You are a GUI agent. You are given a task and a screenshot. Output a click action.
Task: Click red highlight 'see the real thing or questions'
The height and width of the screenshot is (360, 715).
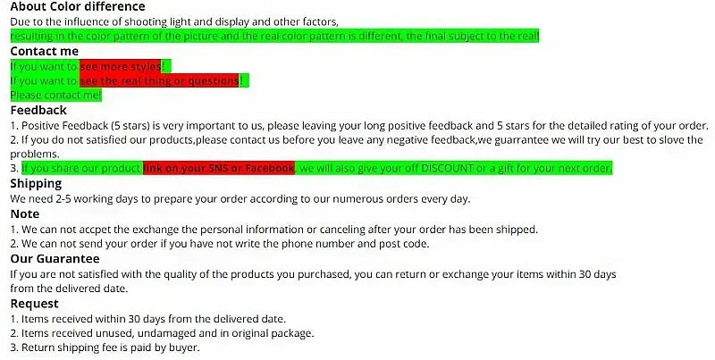tap(159, 80)
